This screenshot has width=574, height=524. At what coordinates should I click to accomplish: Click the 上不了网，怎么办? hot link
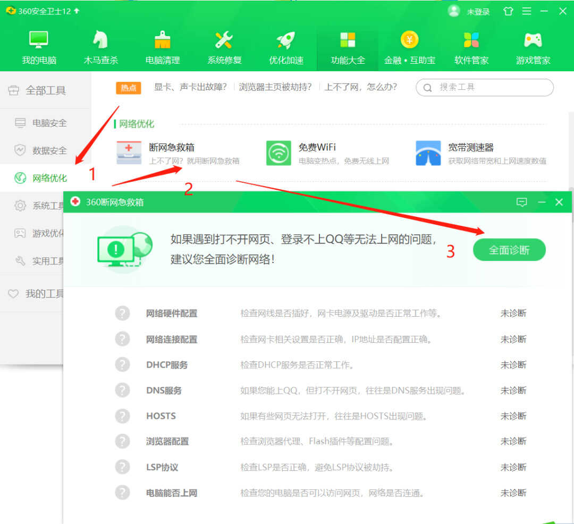click(x=360, y=87)
